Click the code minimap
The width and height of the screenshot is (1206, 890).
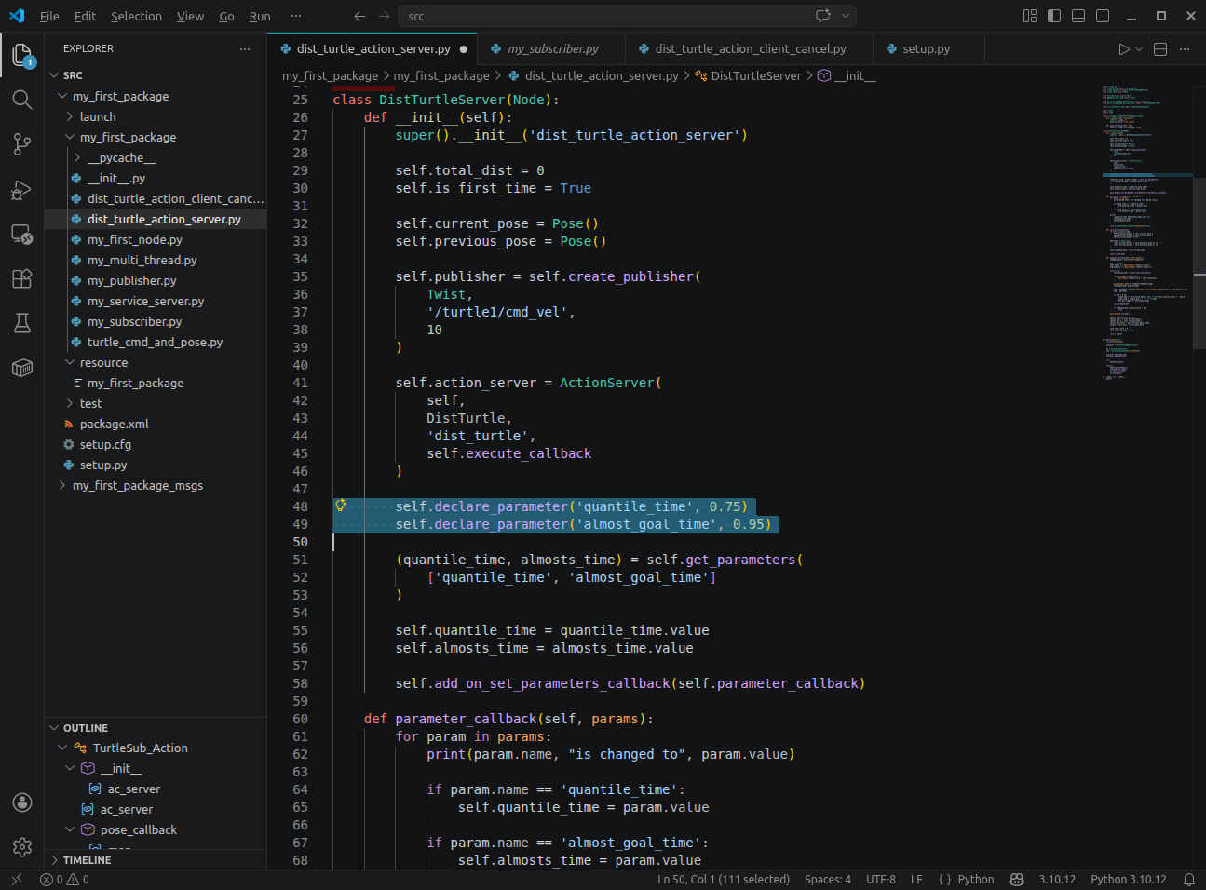[1147, 233]
